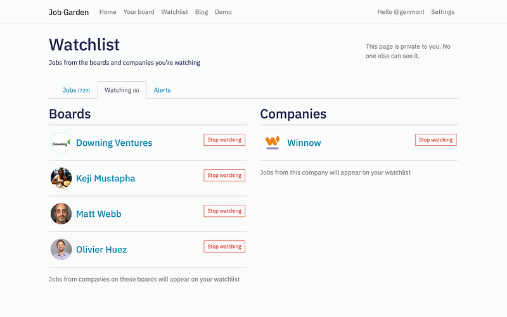Stop watching the Winnow company
Screen dimensions: 507x317
pos(435,139)
